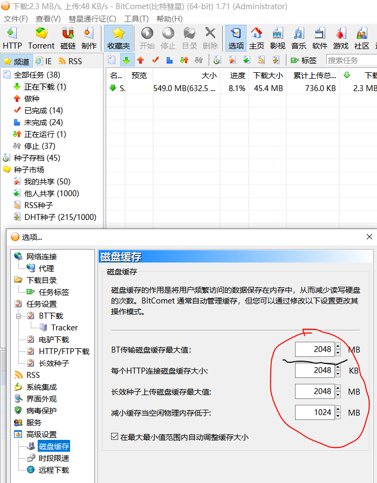Click the 磁链 magnet link button

(x=68, y=38)
